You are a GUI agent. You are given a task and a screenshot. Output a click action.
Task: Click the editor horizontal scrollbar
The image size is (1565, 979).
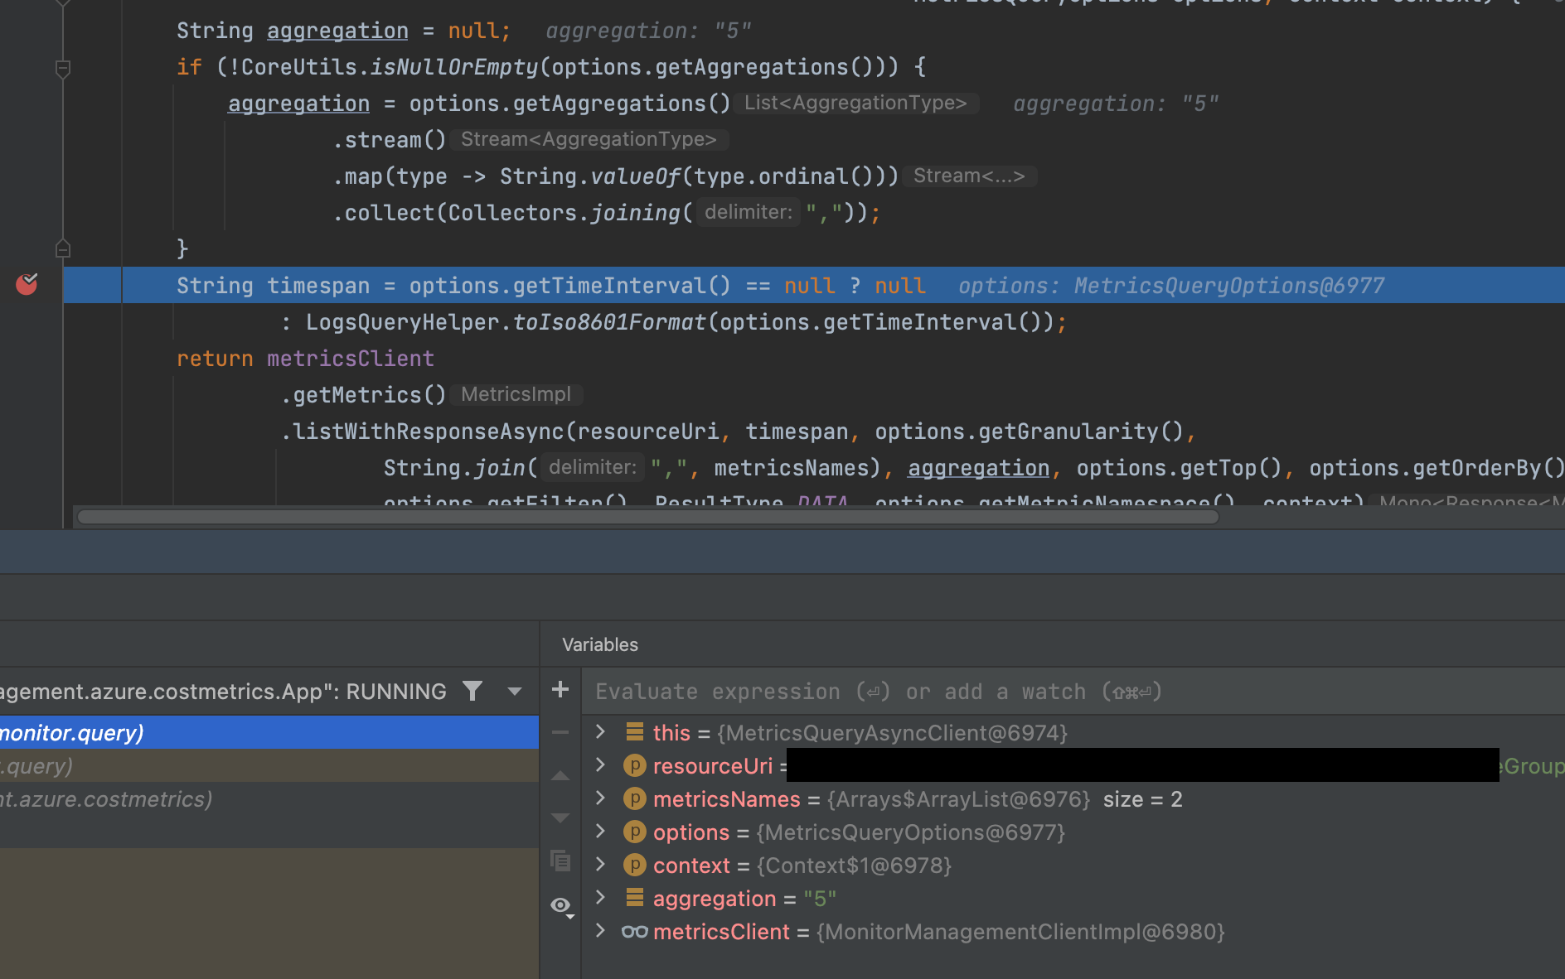[648, 517]
